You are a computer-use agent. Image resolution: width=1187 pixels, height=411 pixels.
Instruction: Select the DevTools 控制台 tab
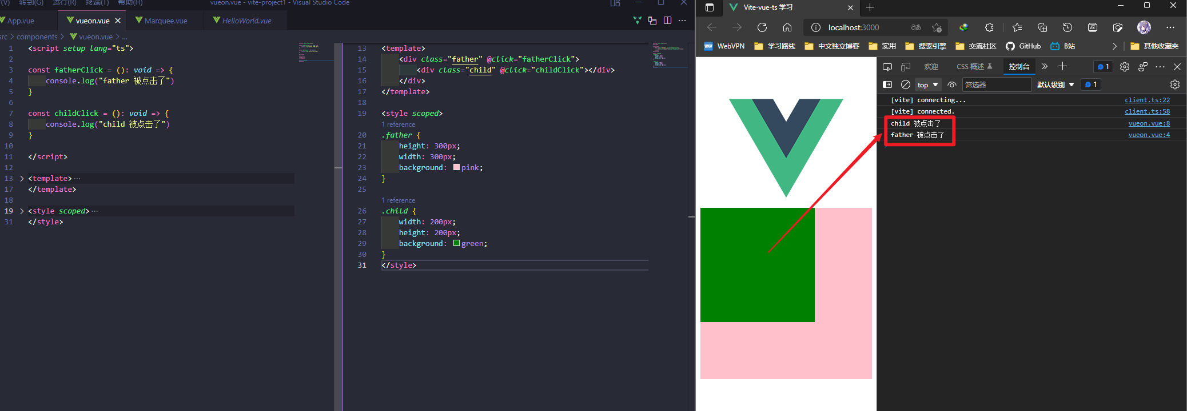(x=1019, y=67)
